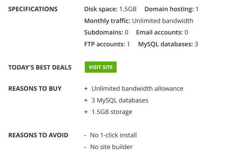
Task: Click the minus sign before No site builder
Action: pyautogui.click(x=85, y=147)
